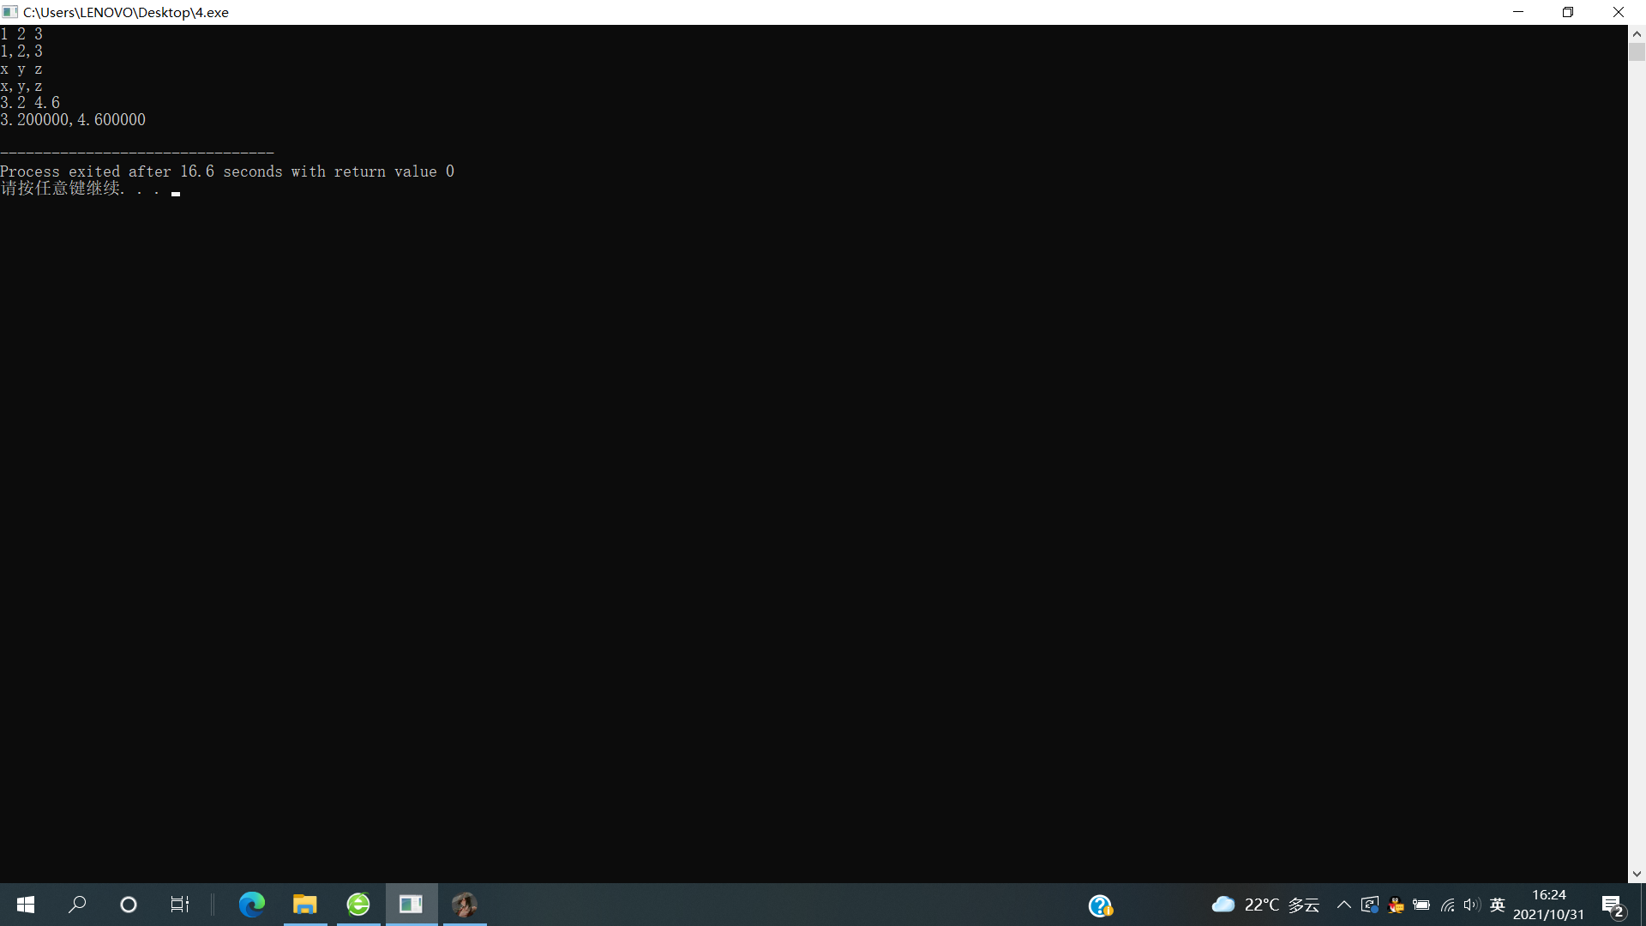
Task: Open the QQ penguin tray icon
Action: (1396, 905)
